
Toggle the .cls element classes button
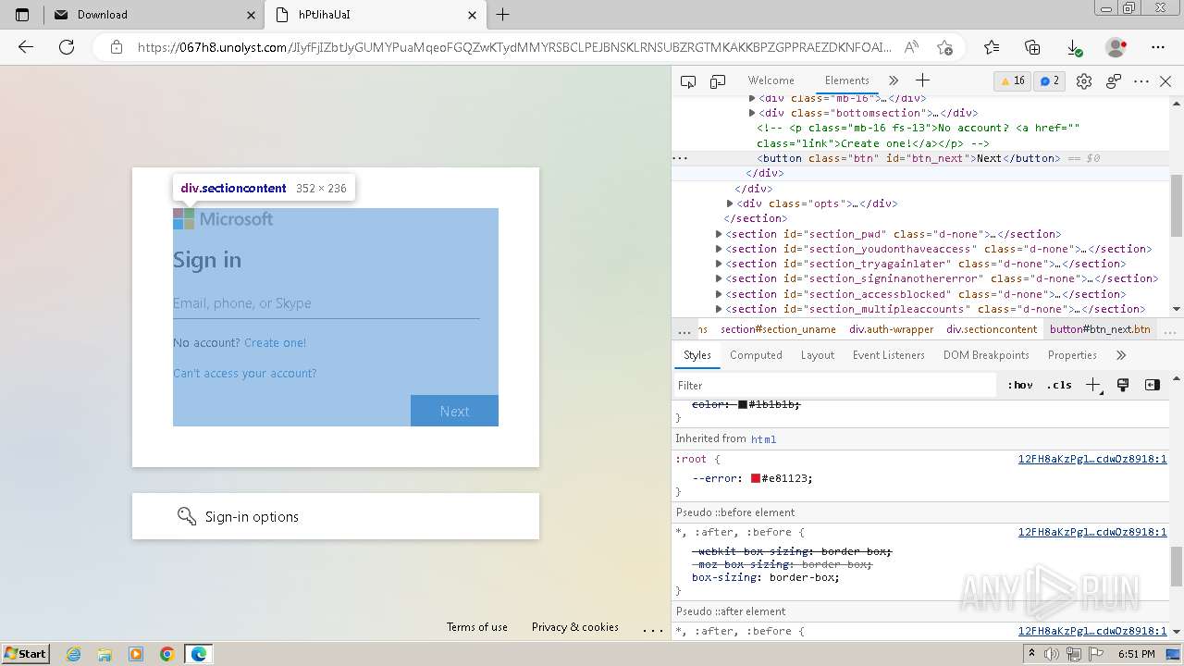pos(1059,385)
